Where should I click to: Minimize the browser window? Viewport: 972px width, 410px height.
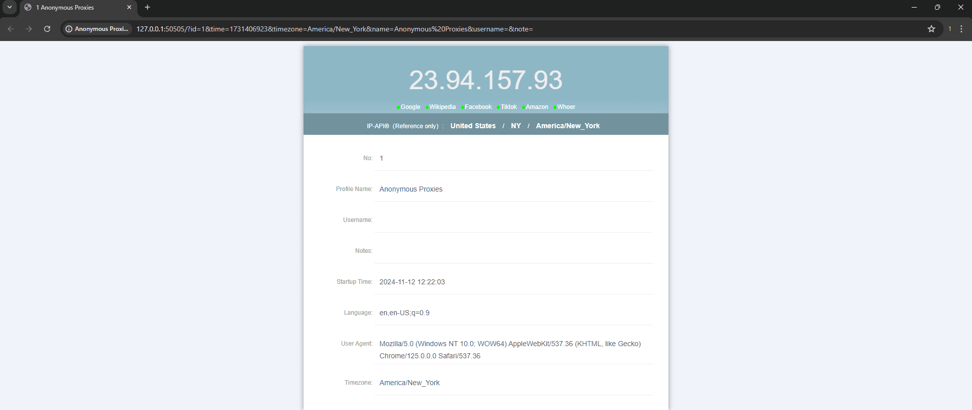click(914, 7)
